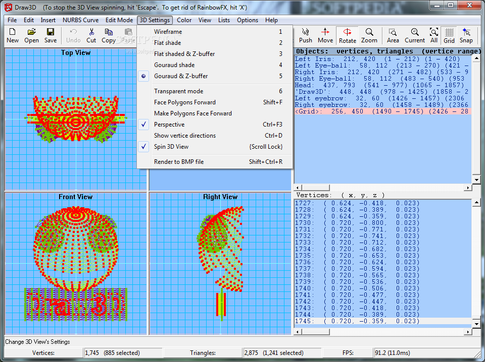Select the Head object row

click(x=383, y=85)
